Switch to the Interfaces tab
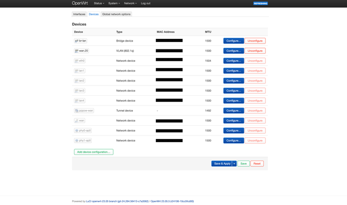The height and width of the screenshot is (205, 347). (x=79, y=14)
